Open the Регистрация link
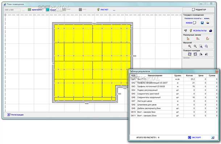 [x=15, y=115]
